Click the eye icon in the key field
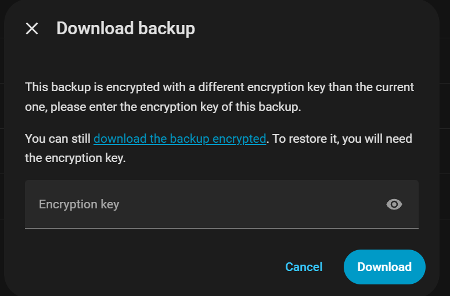 click(394, 204)
